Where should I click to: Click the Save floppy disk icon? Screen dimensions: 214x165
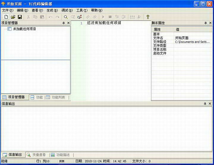coord(20,17)
